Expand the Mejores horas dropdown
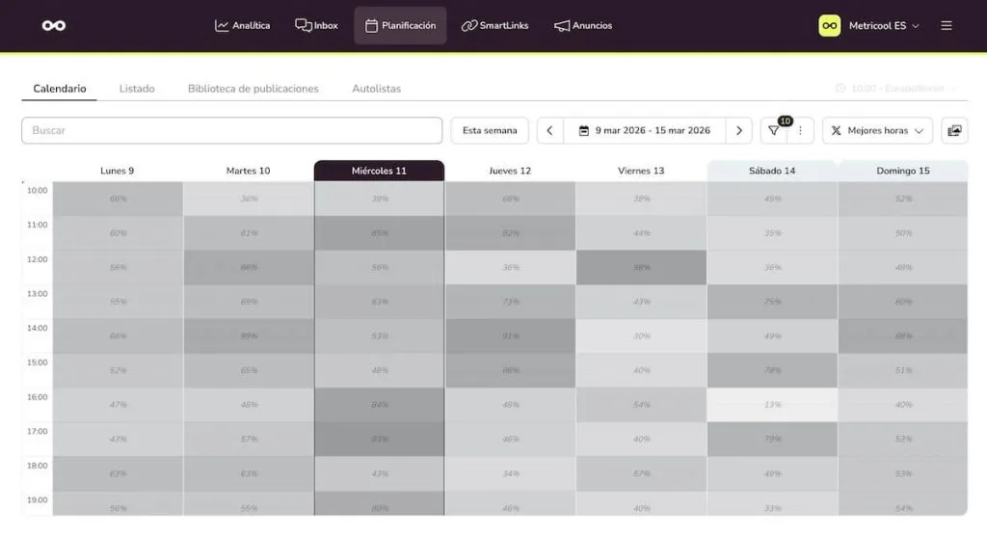Screen dimensions: 987x537 877,131
